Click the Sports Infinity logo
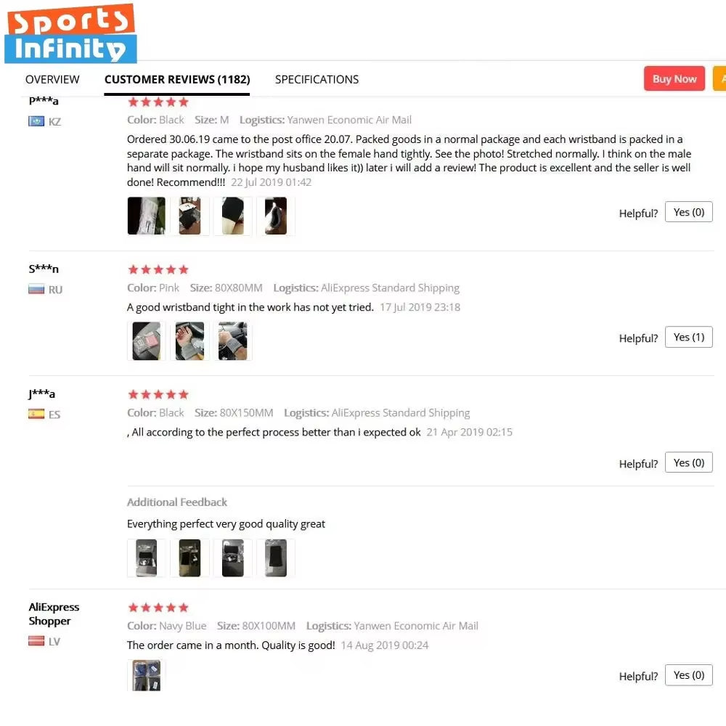The width and height of the screenshot is (726, 726). click(70, 33)
